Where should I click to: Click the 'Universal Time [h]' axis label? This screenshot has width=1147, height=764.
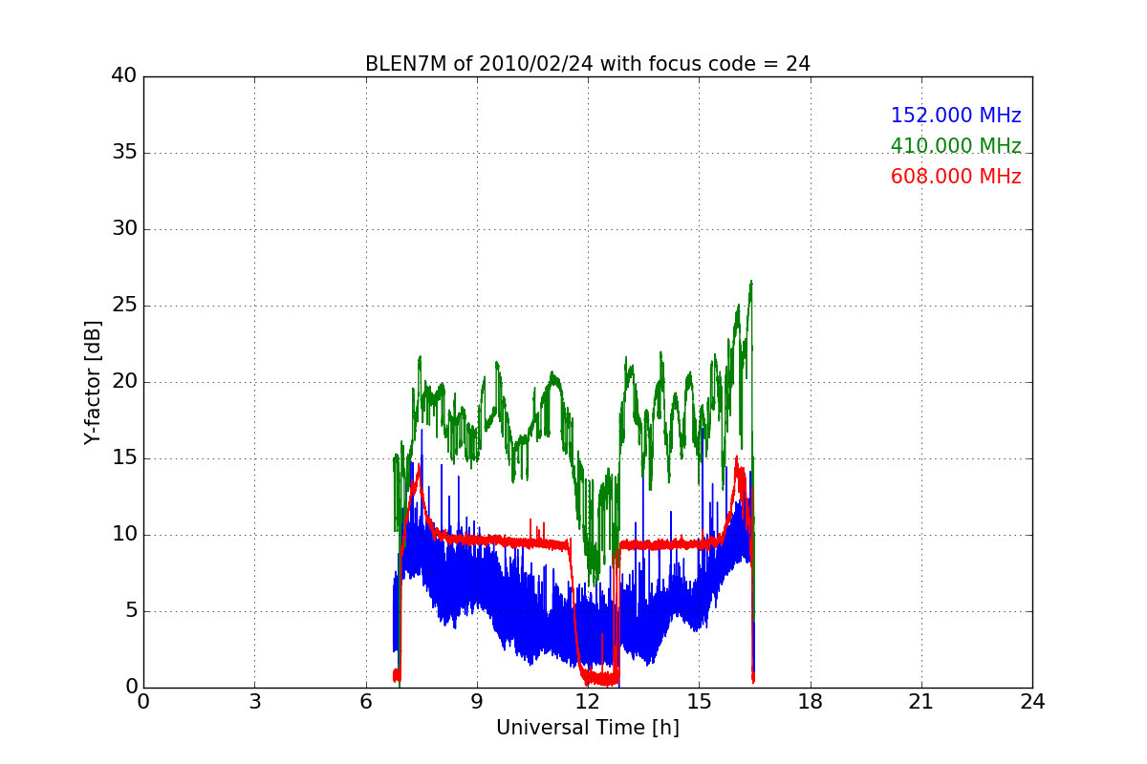pyautogui.click(x=587, y=728)
